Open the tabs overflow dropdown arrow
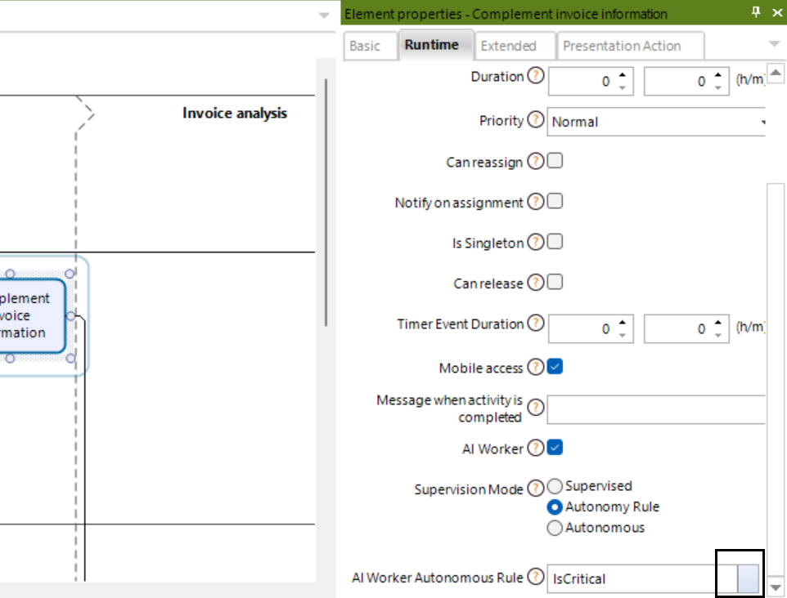 tap(775, 44)
